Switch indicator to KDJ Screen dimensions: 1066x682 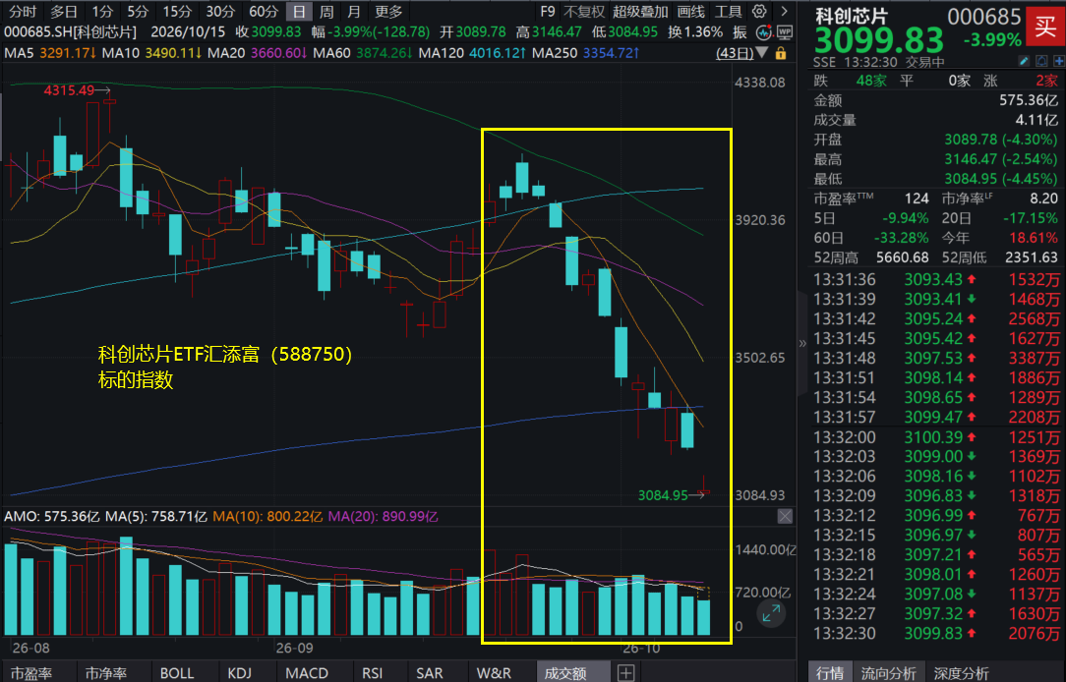tap(239, 672)
